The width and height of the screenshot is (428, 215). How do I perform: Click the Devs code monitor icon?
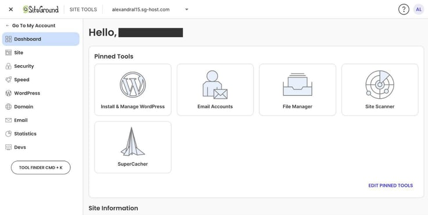pos(9,147)
